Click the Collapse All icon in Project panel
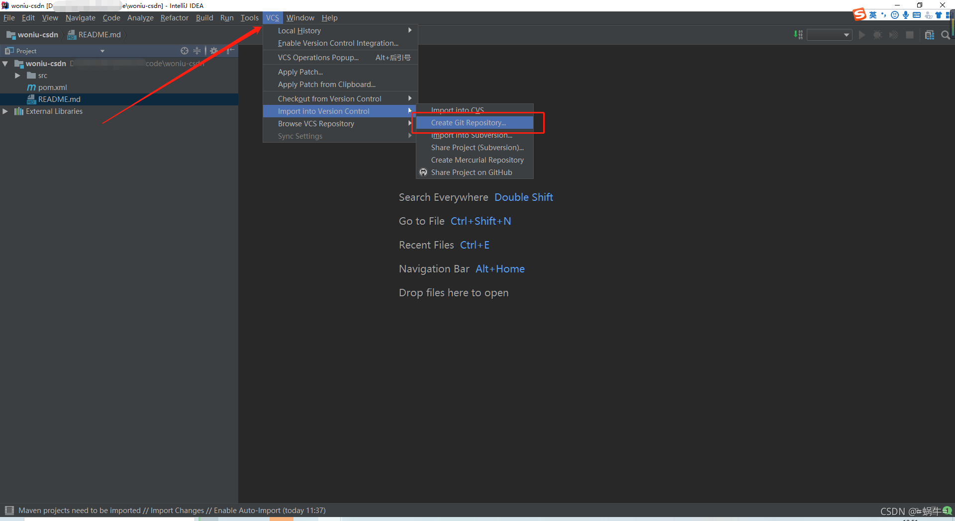This screenshot has width=955, height=521. click(x=197, y=51)
